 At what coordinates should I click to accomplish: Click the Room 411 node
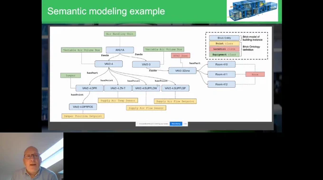click(221, 75)
